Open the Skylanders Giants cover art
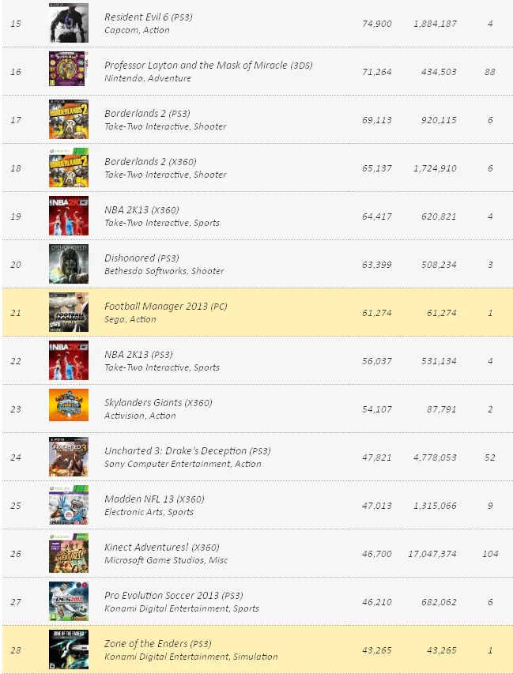Image resolution: width=513 pixels, height=674 pixels. click(68, 409)
